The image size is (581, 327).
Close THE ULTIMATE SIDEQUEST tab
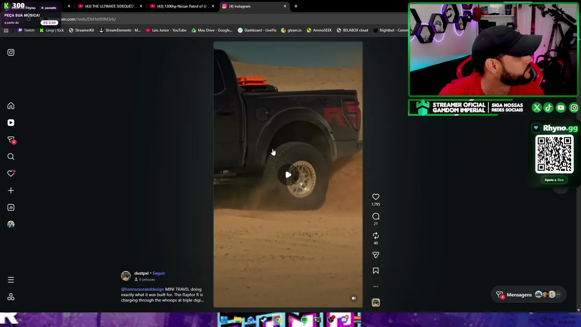point(141,6)
